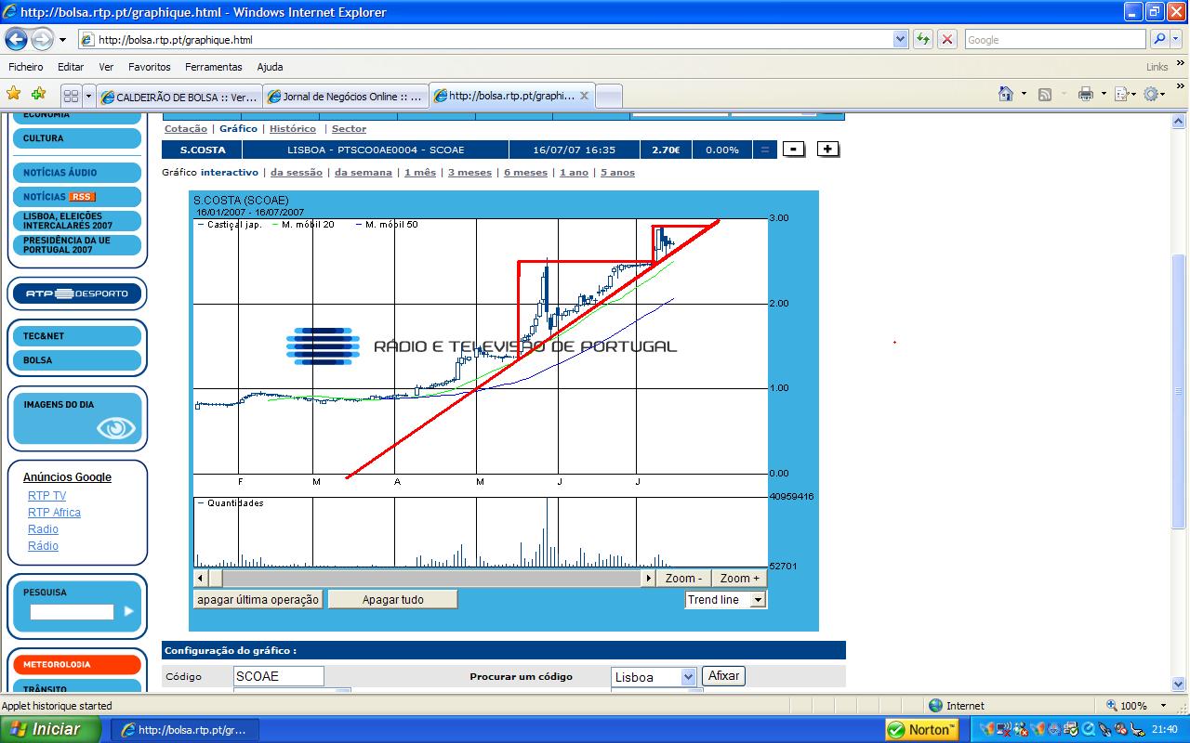Open the Cotação link
Image resolution: width=1190 pixels, height=743 pixels.
pos(186,129)
